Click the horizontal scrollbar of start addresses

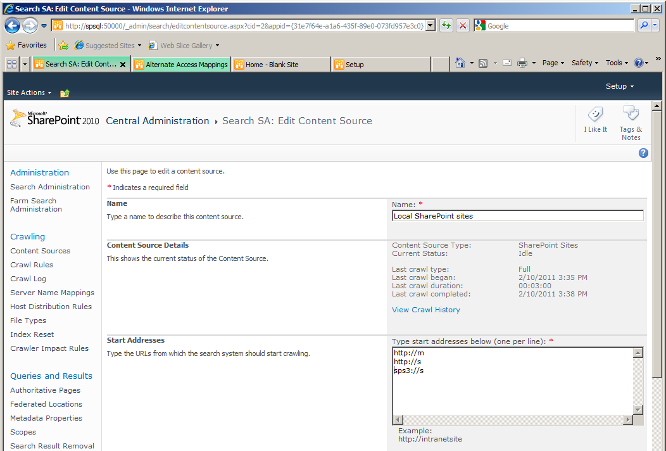(x=513, y=420)
